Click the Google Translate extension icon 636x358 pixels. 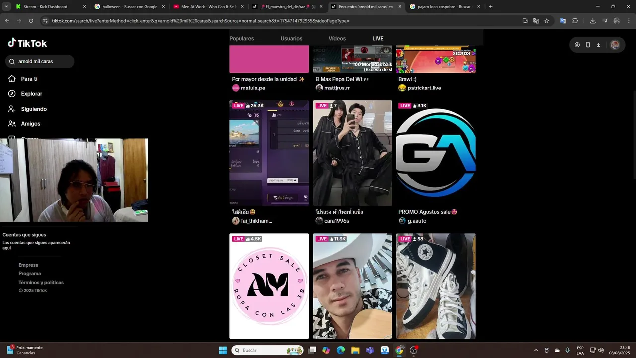563,21
